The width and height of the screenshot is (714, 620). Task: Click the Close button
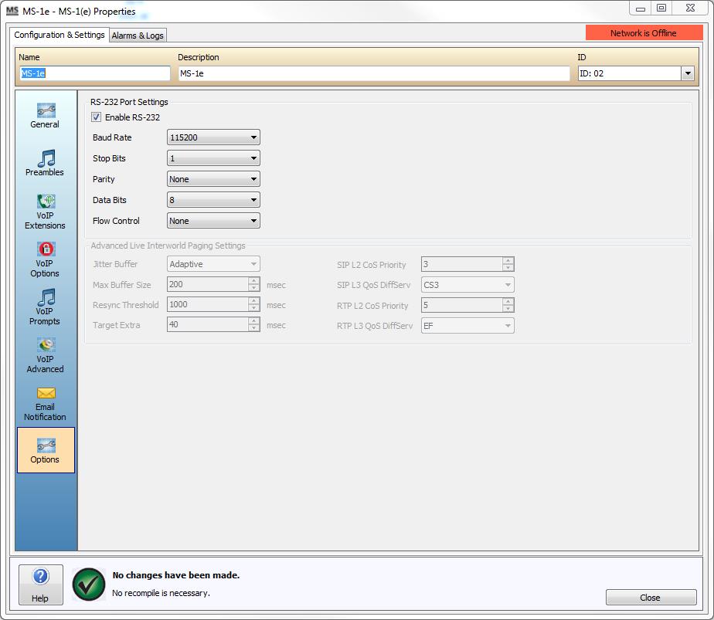coord(651,598)
